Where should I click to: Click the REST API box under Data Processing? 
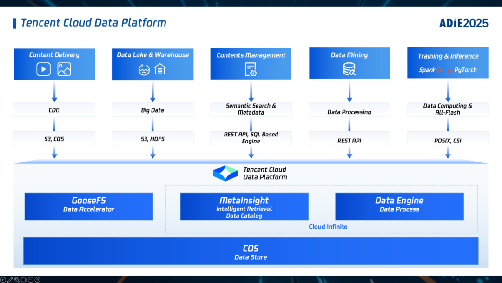[x=350, y=138]
